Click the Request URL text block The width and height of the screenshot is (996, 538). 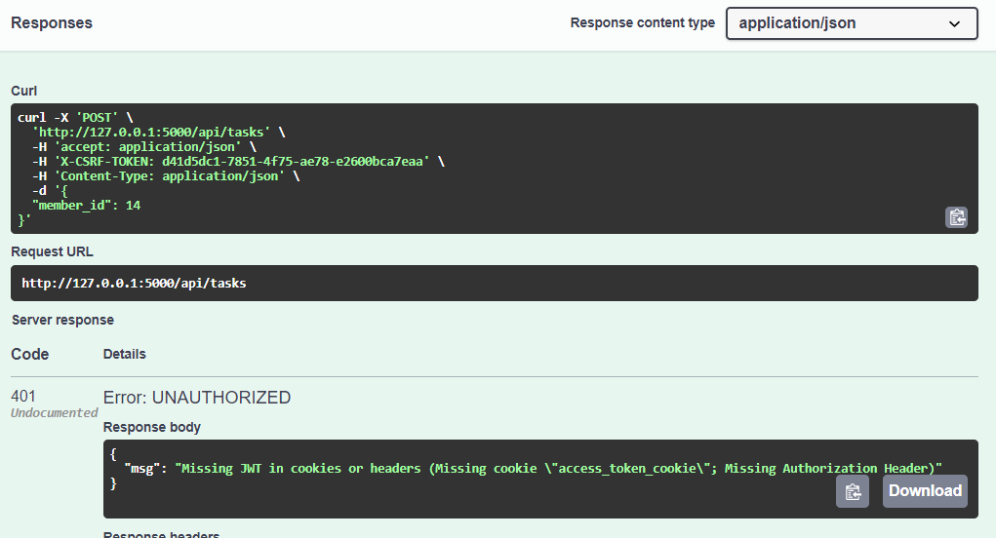134,284
